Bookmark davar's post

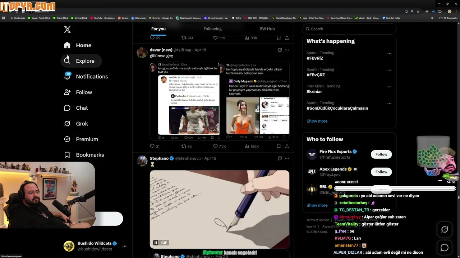click(279, 146)
